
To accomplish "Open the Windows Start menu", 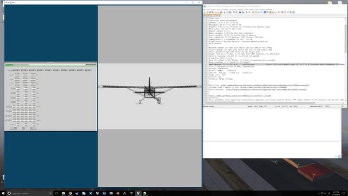I will [3, 193].
